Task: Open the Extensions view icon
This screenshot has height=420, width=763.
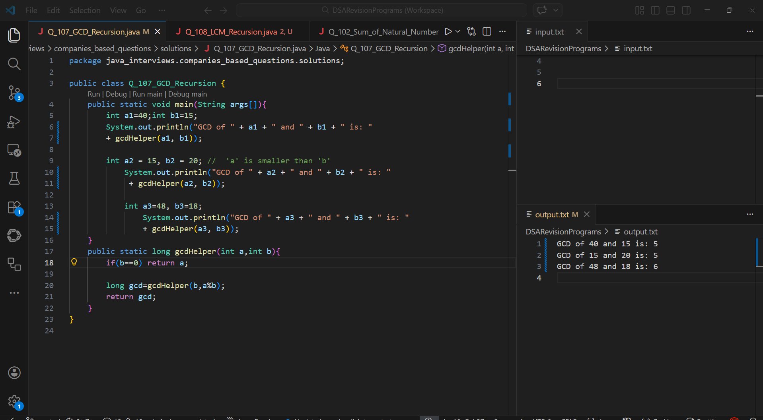Action: click(x=14, y=207)
